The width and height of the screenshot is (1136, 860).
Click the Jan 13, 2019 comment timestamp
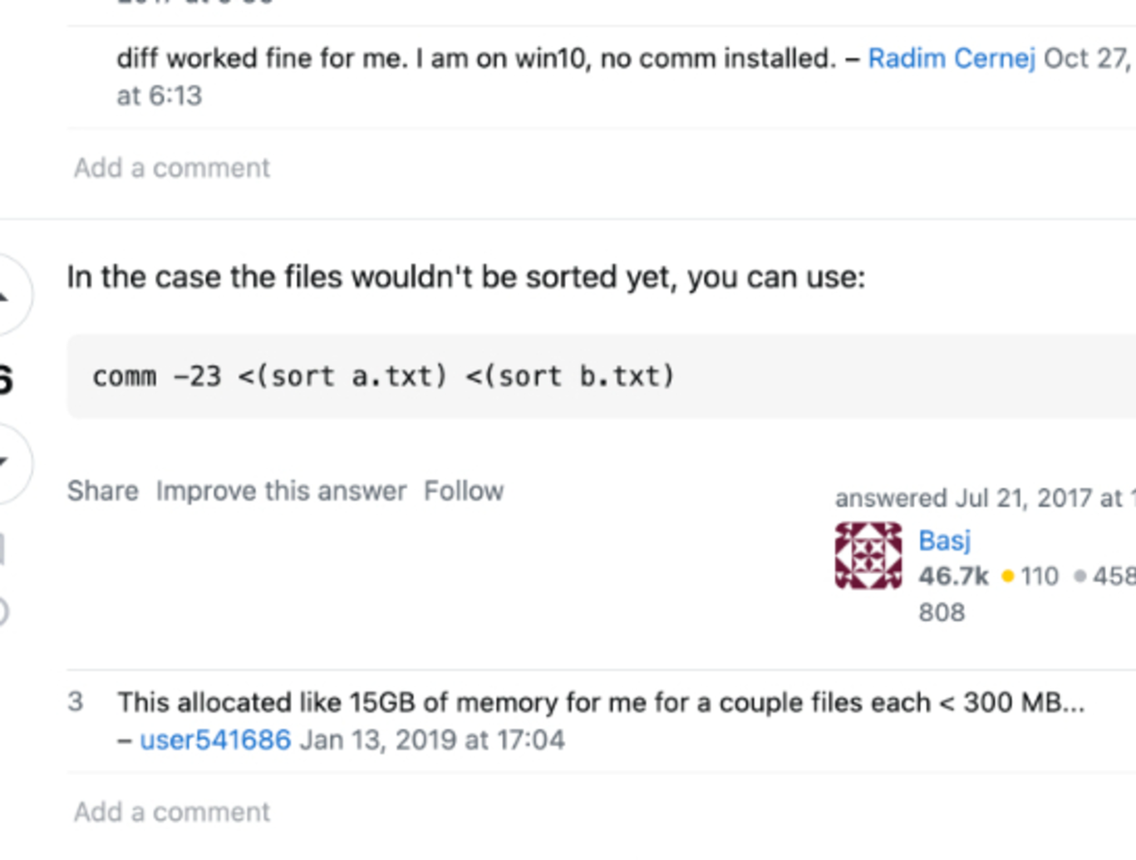click(432, 740)
